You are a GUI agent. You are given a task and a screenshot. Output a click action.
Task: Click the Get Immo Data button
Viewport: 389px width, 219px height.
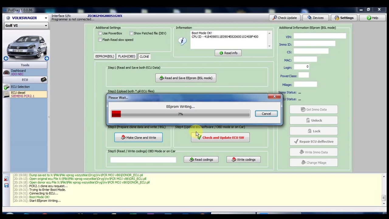pos(314,109)
